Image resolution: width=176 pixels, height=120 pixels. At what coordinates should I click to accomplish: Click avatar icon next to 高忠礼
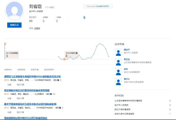pyautogui.click(x=118, y=81)
